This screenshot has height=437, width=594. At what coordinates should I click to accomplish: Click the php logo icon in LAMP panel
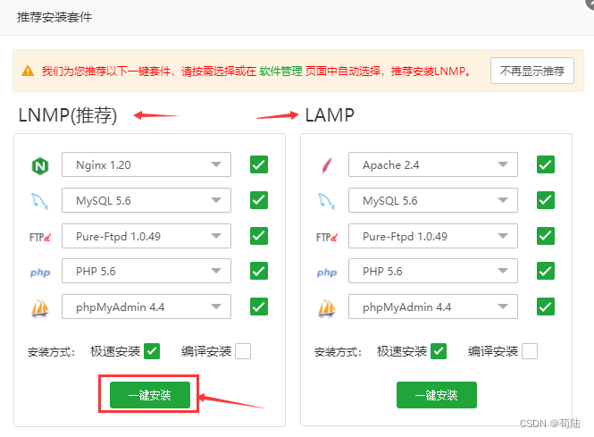coord(327,273)
